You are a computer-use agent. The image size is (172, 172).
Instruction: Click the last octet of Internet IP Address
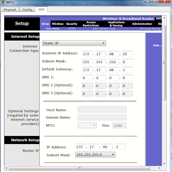tap(127, 54)
